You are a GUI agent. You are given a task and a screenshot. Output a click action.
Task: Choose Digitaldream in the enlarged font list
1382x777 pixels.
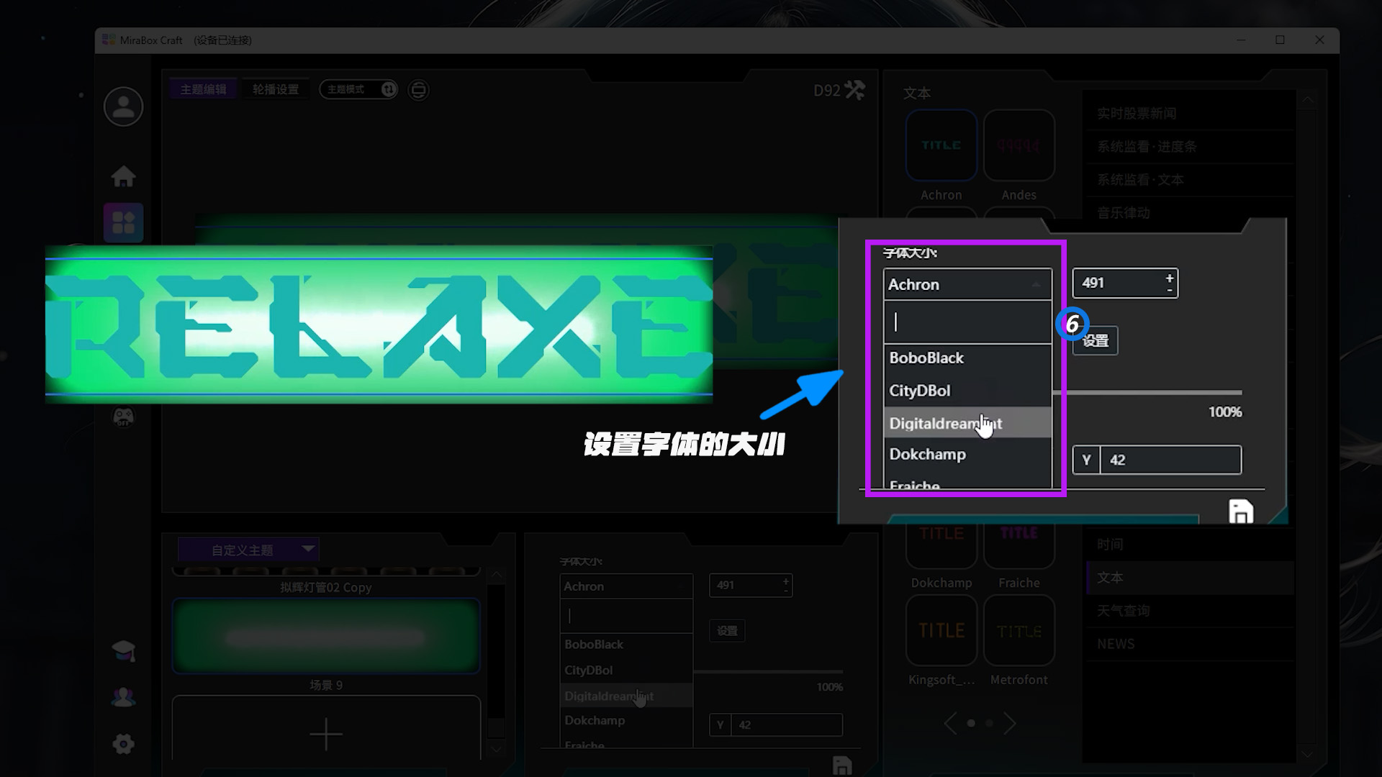click(x=967, y=423)
